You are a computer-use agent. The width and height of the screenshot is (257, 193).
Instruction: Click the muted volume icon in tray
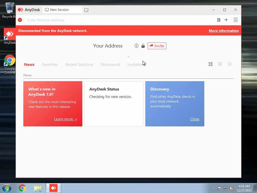click(x=232, y=188)
